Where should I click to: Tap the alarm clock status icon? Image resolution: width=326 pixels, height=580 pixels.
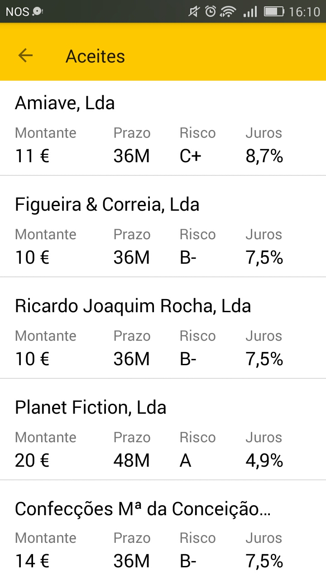coord(211,12)
